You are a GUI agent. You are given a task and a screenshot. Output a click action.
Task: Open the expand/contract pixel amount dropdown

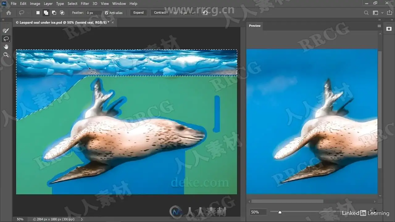[193, 13]
